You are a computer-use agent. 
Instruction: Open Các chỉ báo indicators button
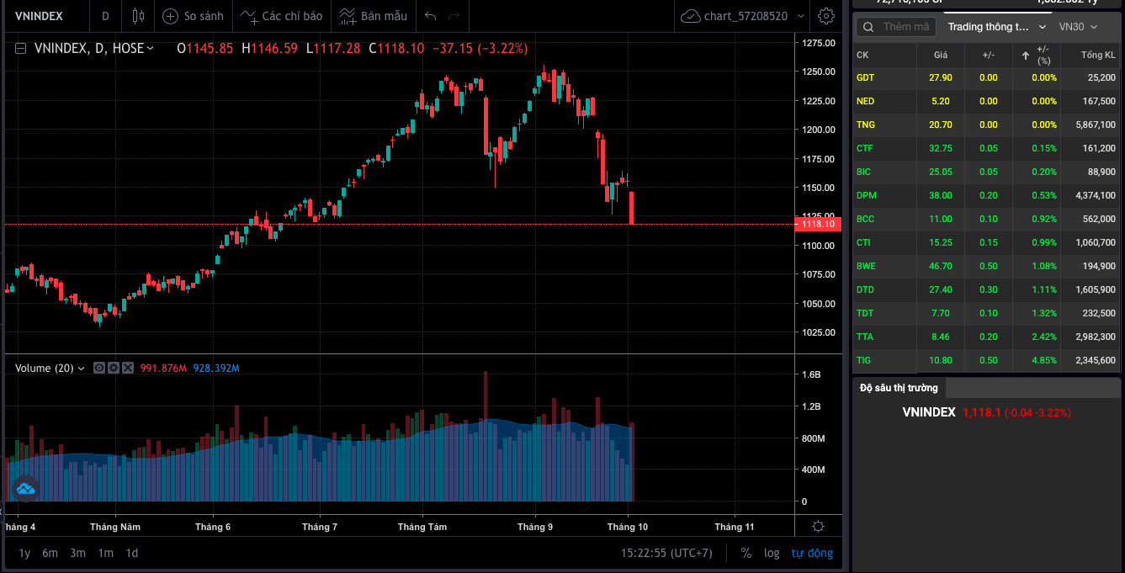coord(282,16)
